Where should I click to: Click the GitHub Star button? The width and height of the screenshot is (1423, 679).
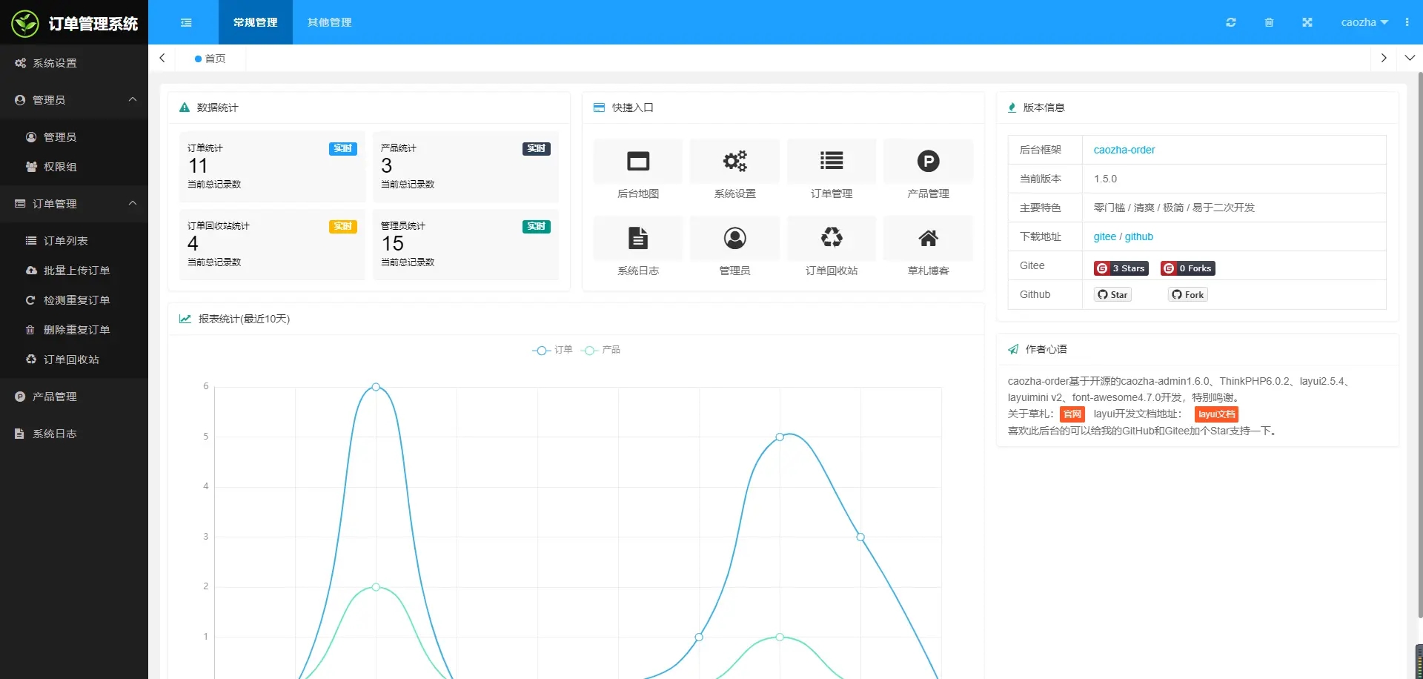point(1112,294)
